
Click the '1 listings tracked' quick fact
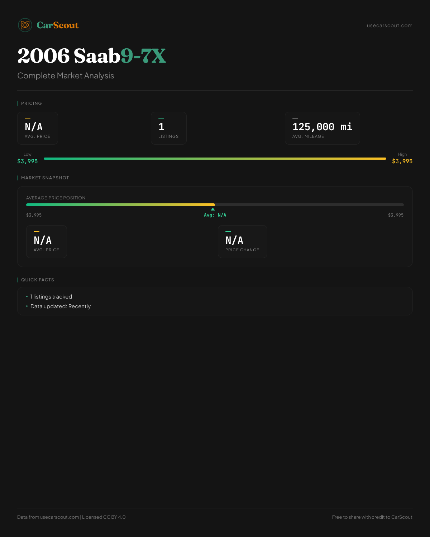click(x=51, y=297)
